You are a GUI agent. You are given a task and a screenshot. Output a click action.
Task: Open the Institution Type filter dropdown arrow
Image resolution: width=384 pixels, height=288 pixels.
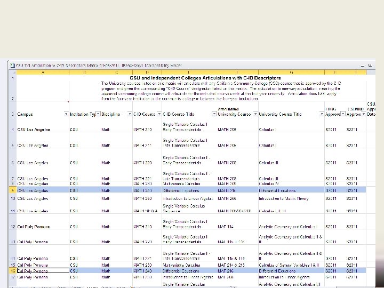[98, 114]
